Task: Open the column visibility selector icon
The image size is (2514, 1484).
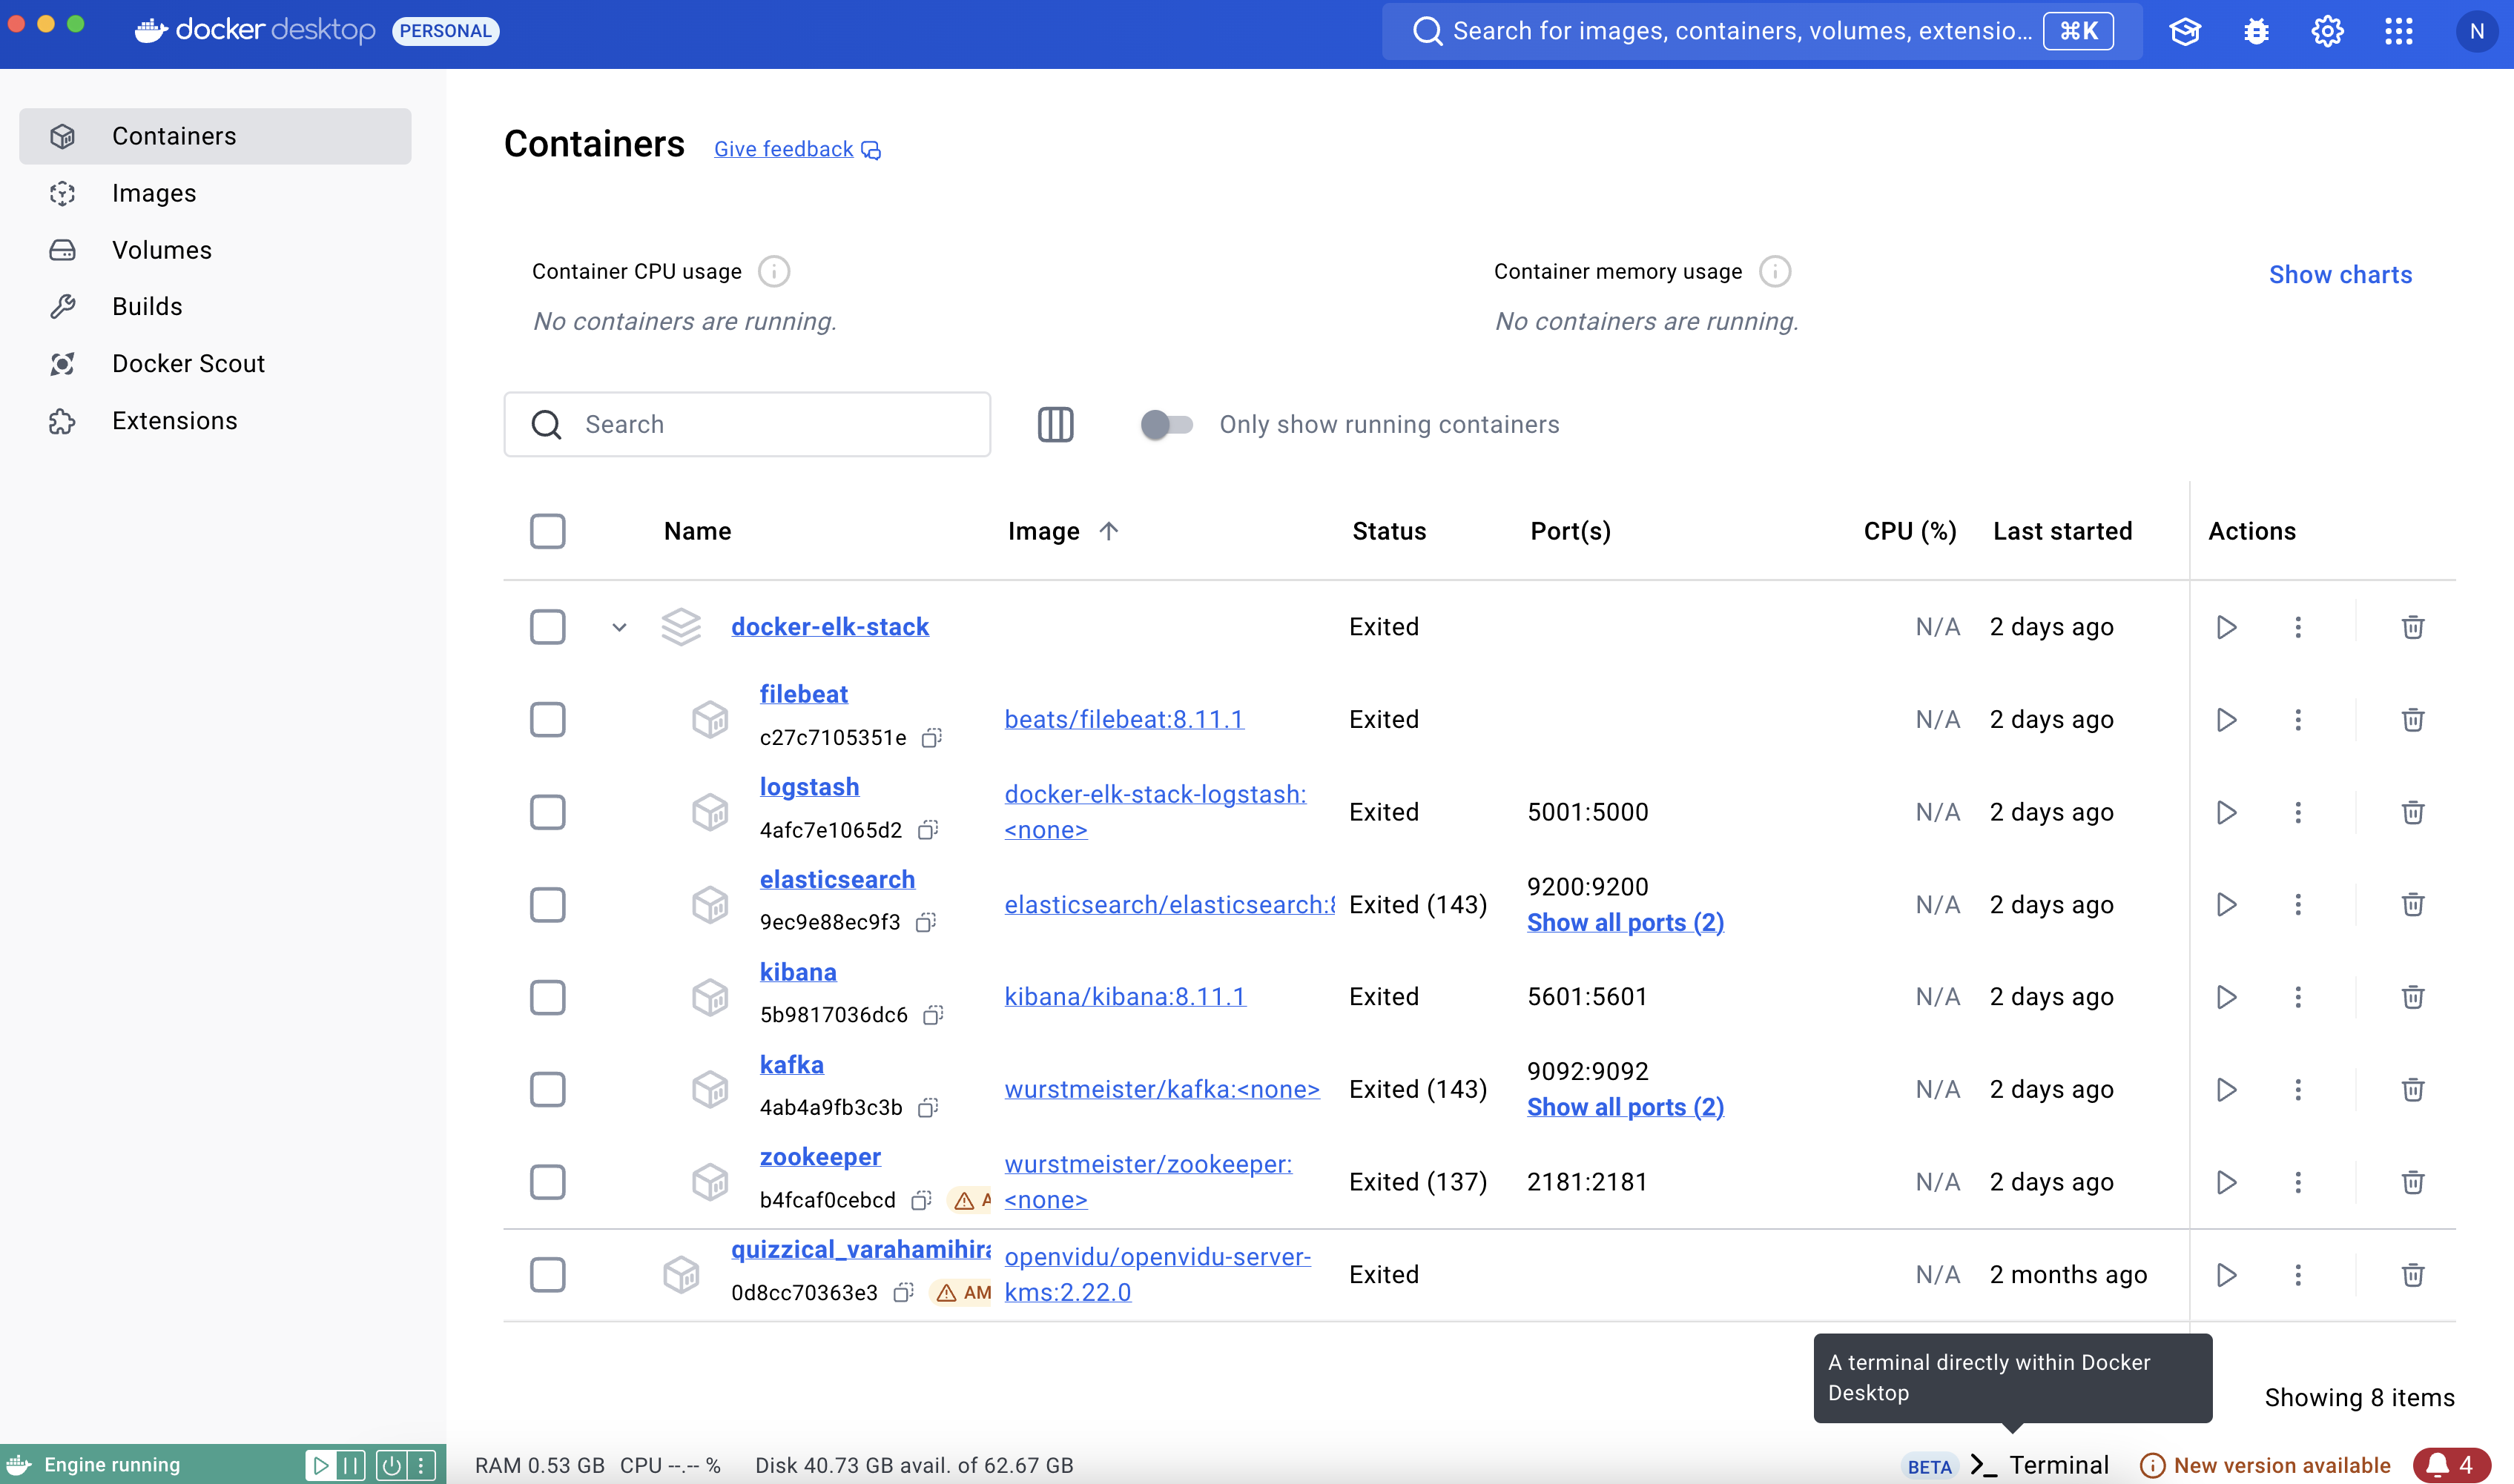Action: (1055, 425)
